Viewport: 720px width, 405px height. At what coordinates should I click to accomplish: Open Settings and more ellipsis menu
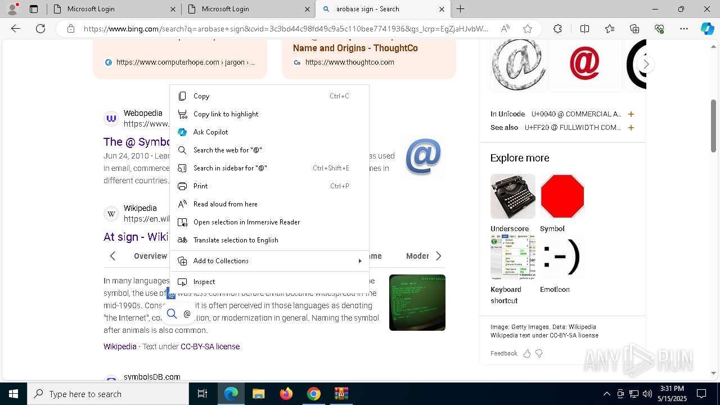(x=684, y=29)
